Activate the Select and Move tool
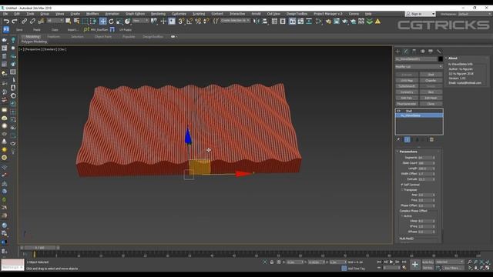The height and width of the screenshot is (277, 493). click(x=102, y=22)
